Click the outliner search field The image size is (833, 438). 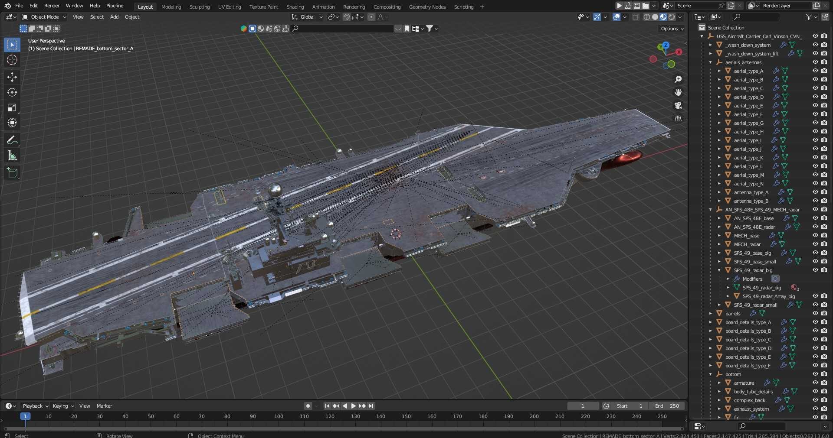click(756, 17)
